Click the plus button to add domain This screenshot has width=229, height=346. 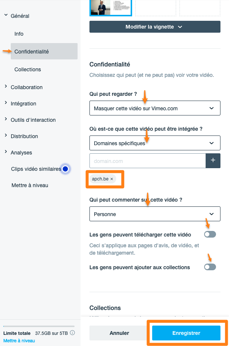[213, 161]
